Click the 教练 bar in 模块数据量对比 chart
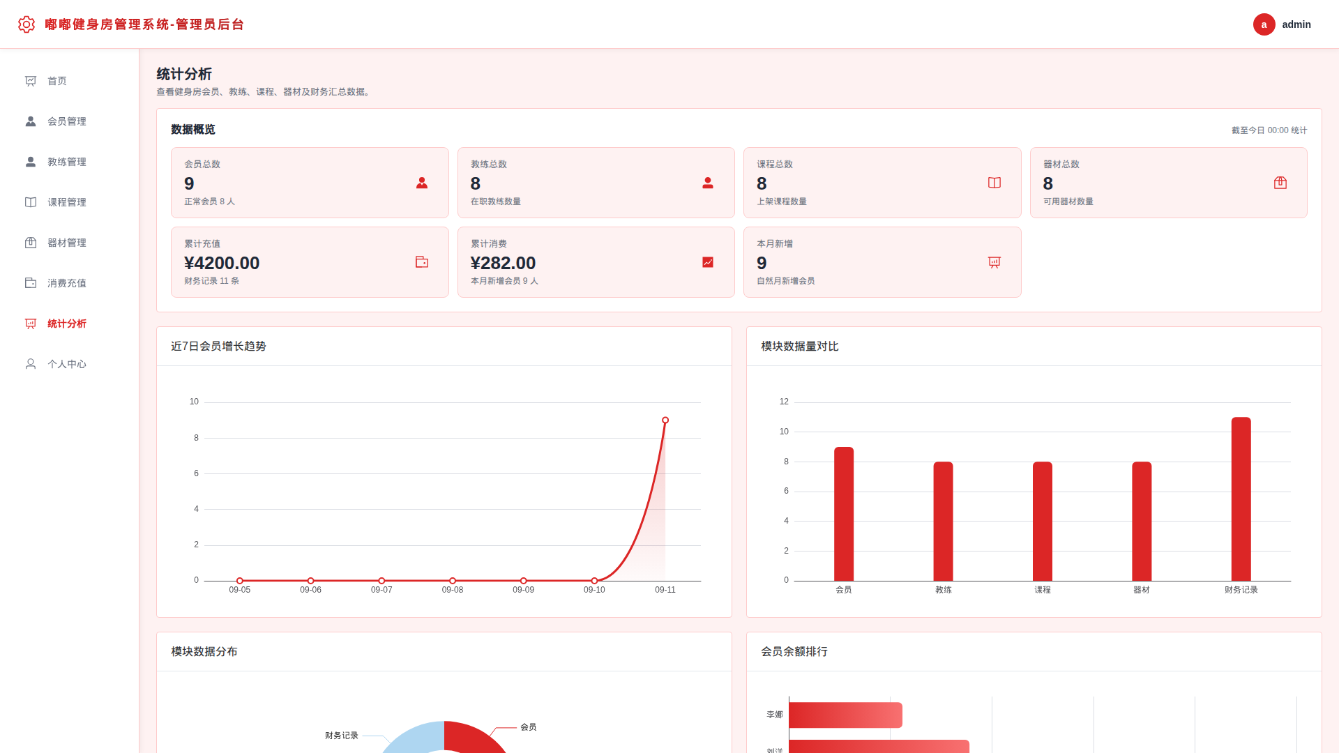This screenshot has width=1339, height=753. pyautogui.click(x=943, y=522)
